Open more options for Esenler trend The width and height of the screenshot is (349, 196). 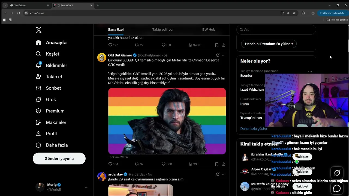pos(310,72)
